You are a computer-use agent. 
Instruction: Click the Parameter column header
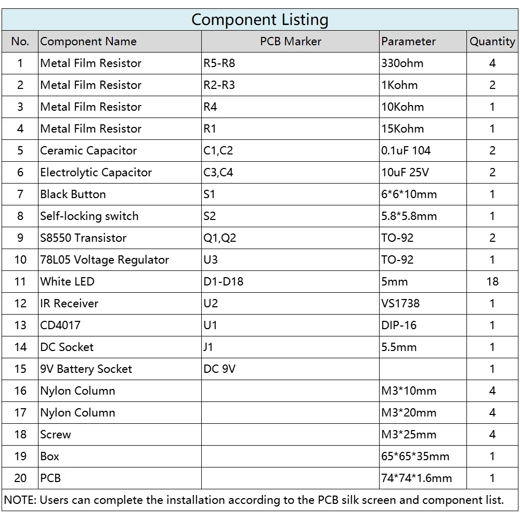[423, 42]
